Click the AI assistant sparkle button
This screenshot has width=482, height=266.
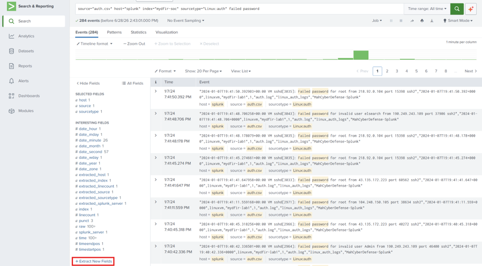[x=471, y=9]
